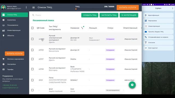Tick the checkbox for row i0101
The width and height of the screenshot is (175, 98).
(32, 80)
